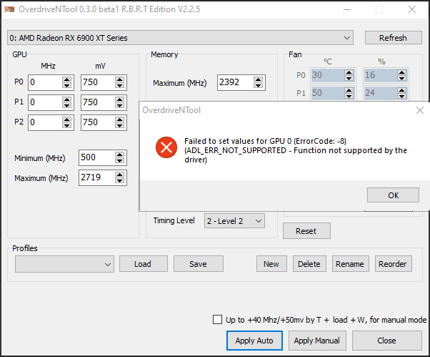Increase GPU P0 mV with up arrow
The image size is (430, 357).
(x=119, y=79)
